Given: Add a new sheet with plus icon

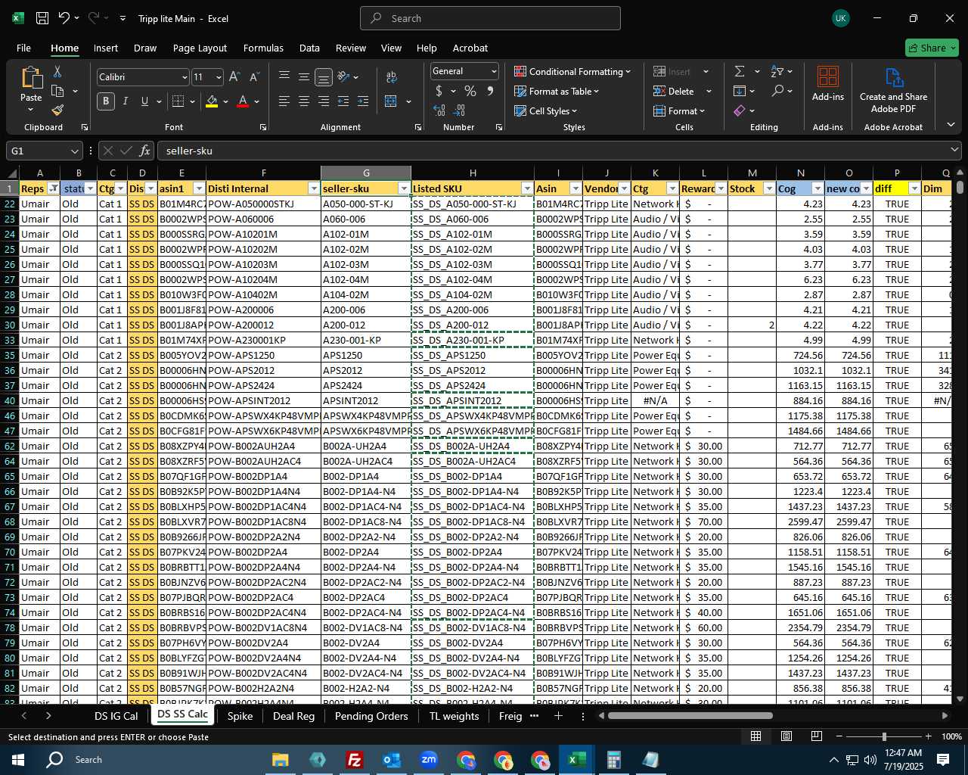Looking at the screenshot, I should point(558,716).
